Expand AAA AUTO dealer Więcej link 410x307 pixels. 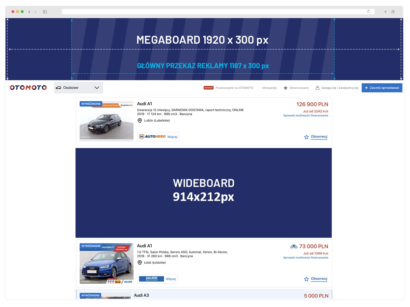tap(170, 279)
